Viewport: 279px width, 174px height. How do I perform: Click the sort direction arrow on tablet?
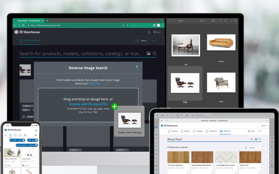[x=246, y=148]
